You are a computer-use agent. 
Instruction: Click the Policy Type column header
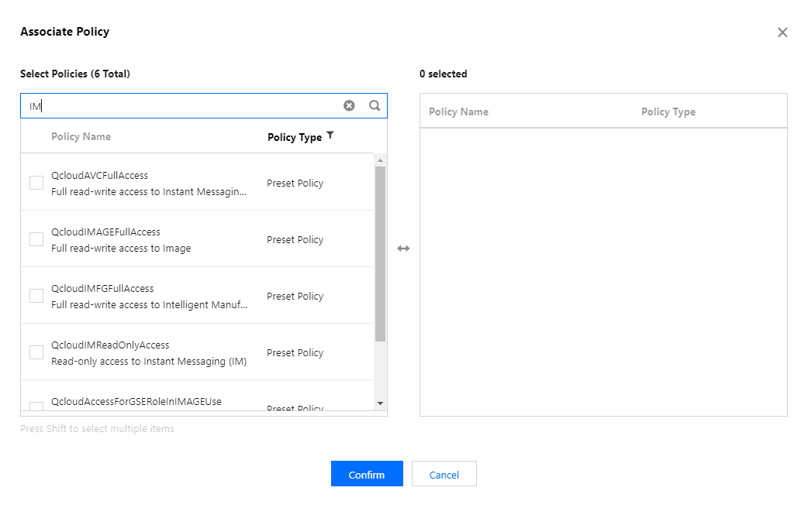point(294,137)
